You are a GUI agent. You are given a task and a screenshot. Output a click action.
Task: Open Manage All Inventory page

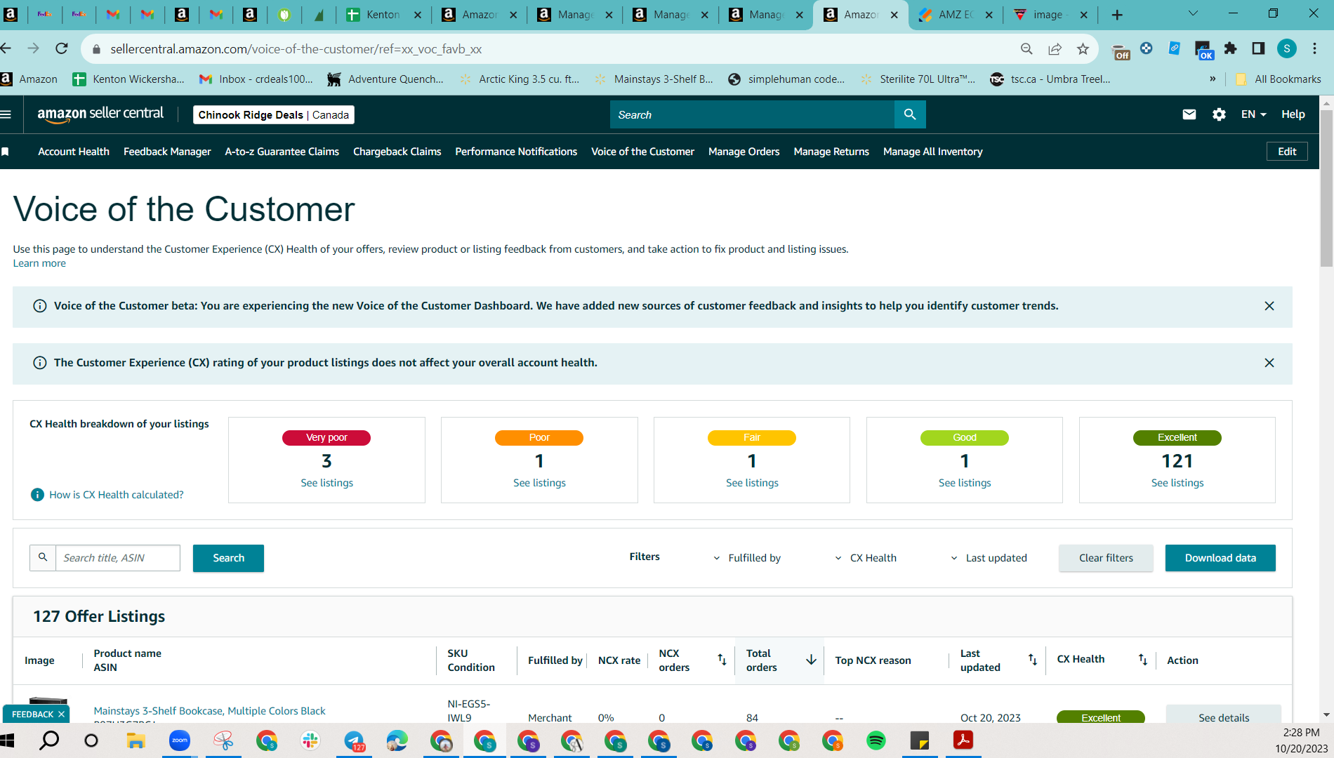point(933,152)
